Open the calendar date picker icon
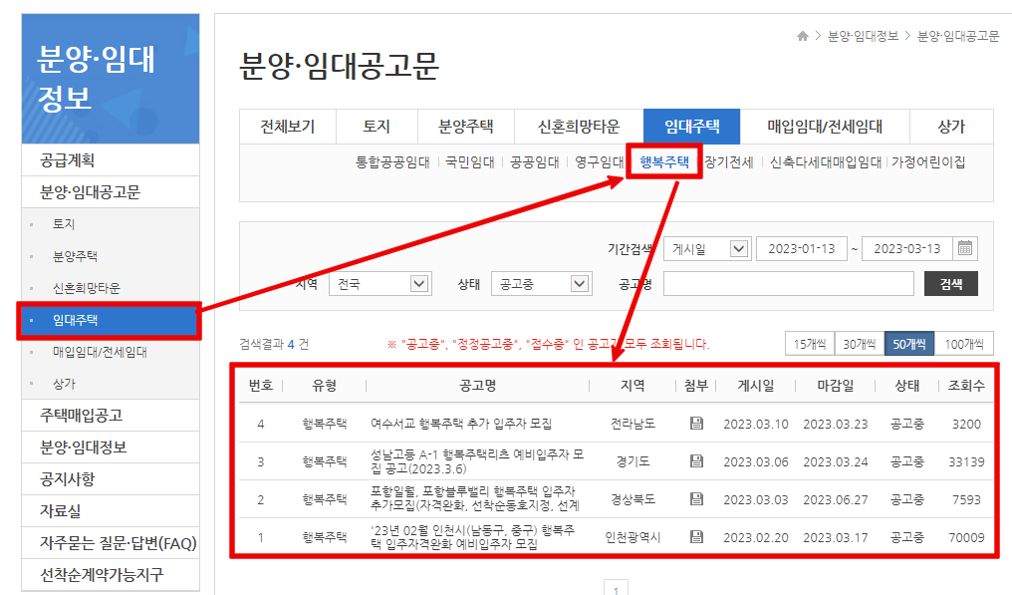Image resolution: width=1012 pixels, height=595 pixels. (x=963, y=248)
